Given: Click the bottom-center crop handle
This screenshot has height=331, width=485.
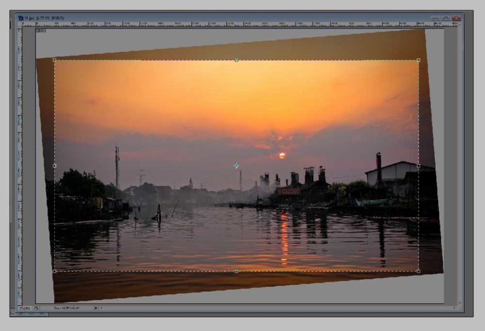Looking at the screenshot, I should click(x=237, y=271).
